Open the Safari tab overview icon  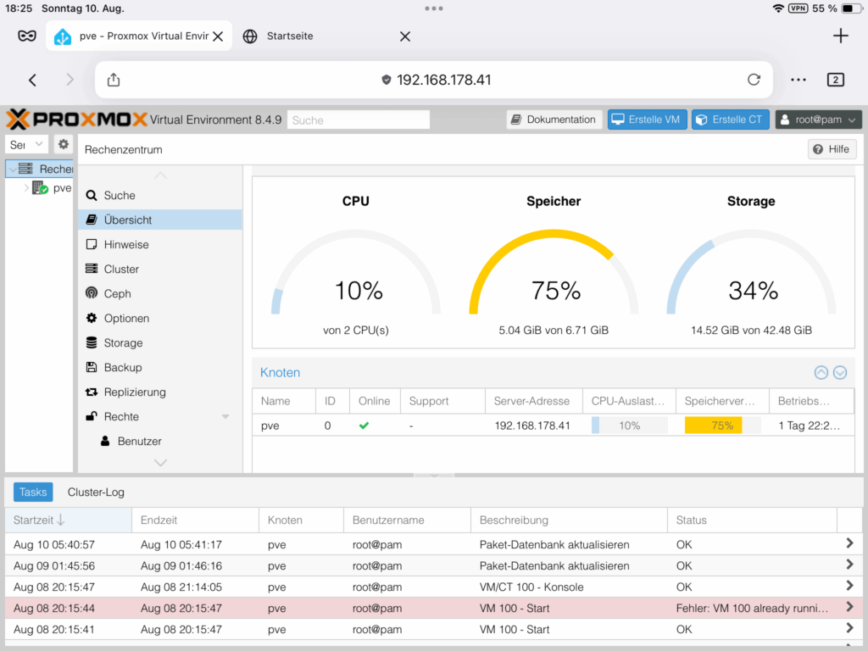(x=835, y=80)
